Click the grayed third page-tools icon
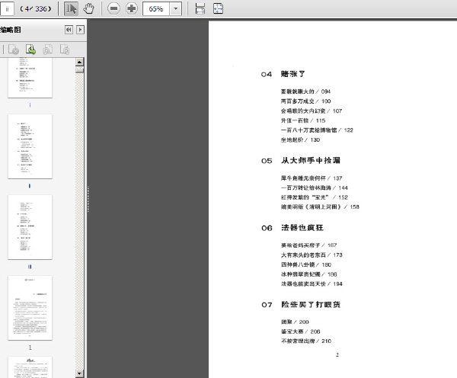 (x=47, y=50)
